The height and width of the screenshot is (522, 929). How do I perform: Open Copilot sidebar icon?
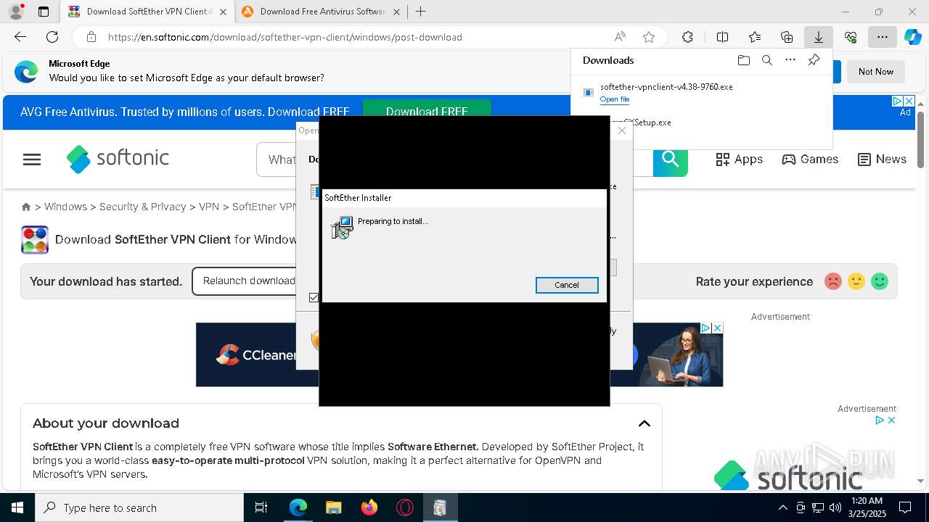[x=912, y=37]
